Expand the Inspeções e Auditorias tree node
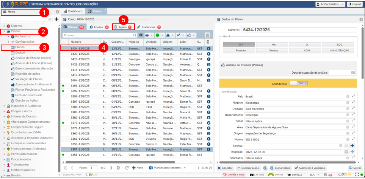Screen dimensions: 365x179 click(x=4, y=106)
